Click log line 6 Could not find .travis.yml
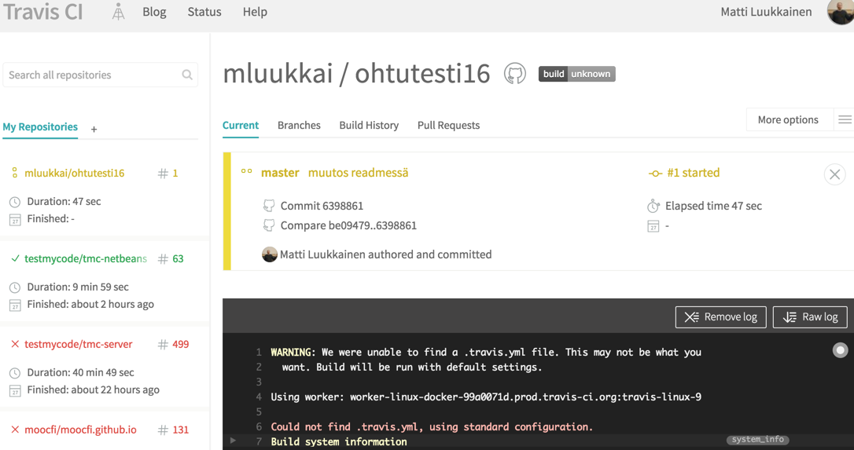The image size is (854, 450). (432, 426)
